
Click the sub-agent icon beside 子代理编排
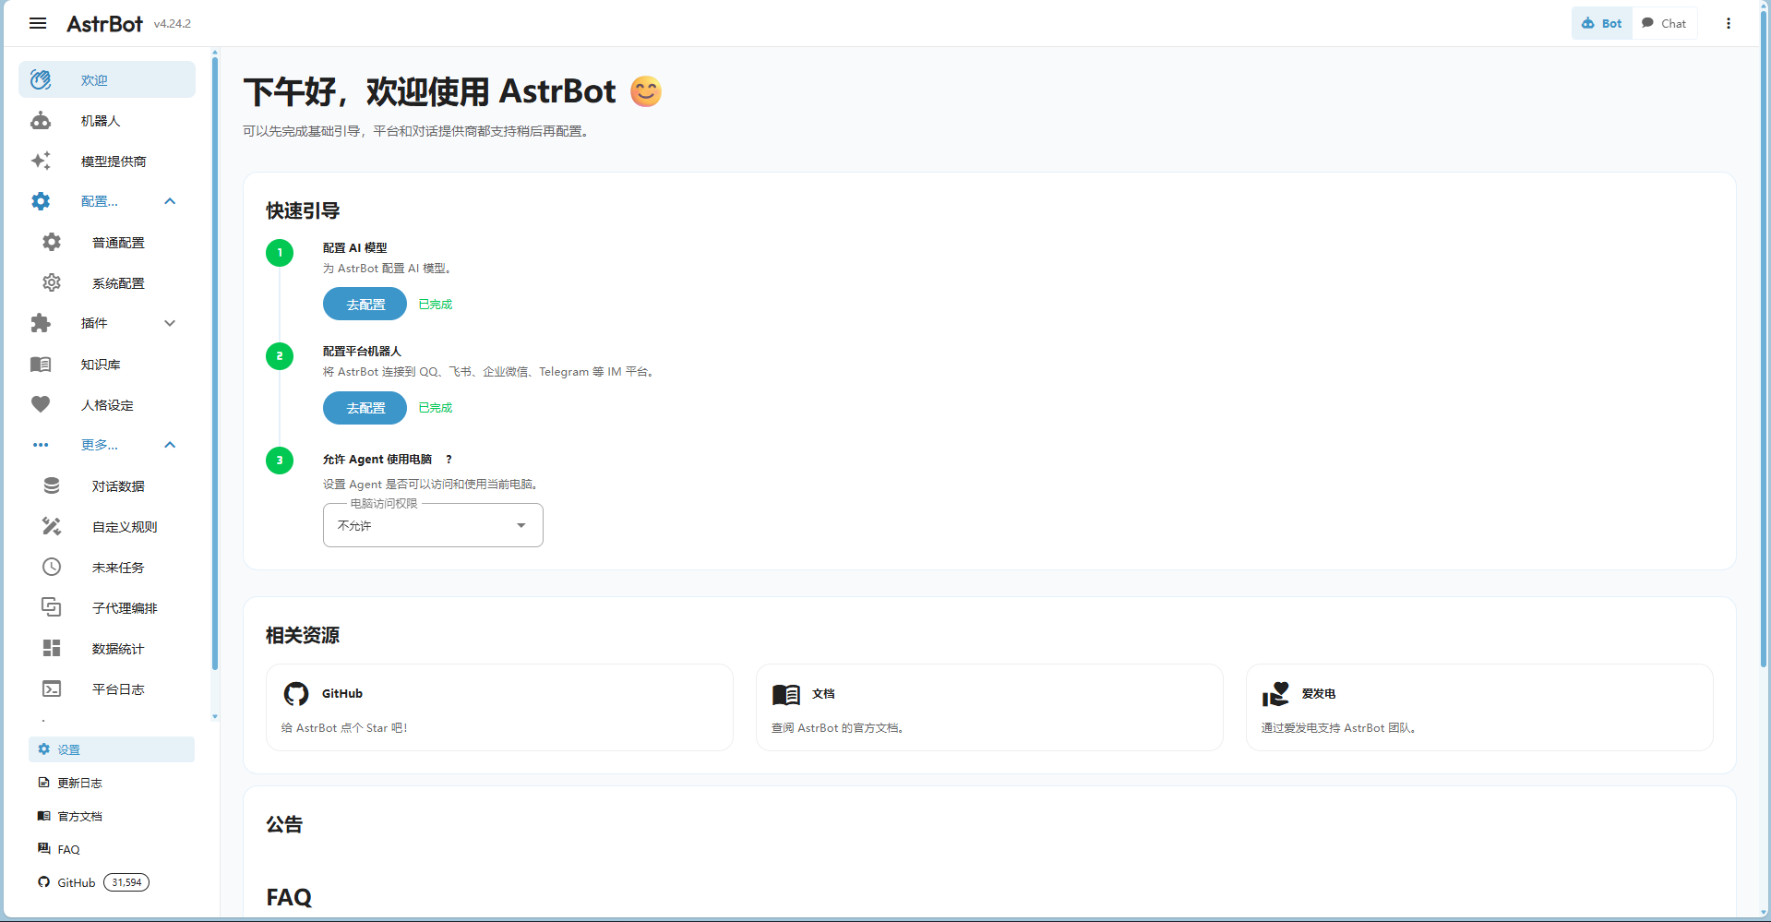pyautogui.click(x=52, y=607)
